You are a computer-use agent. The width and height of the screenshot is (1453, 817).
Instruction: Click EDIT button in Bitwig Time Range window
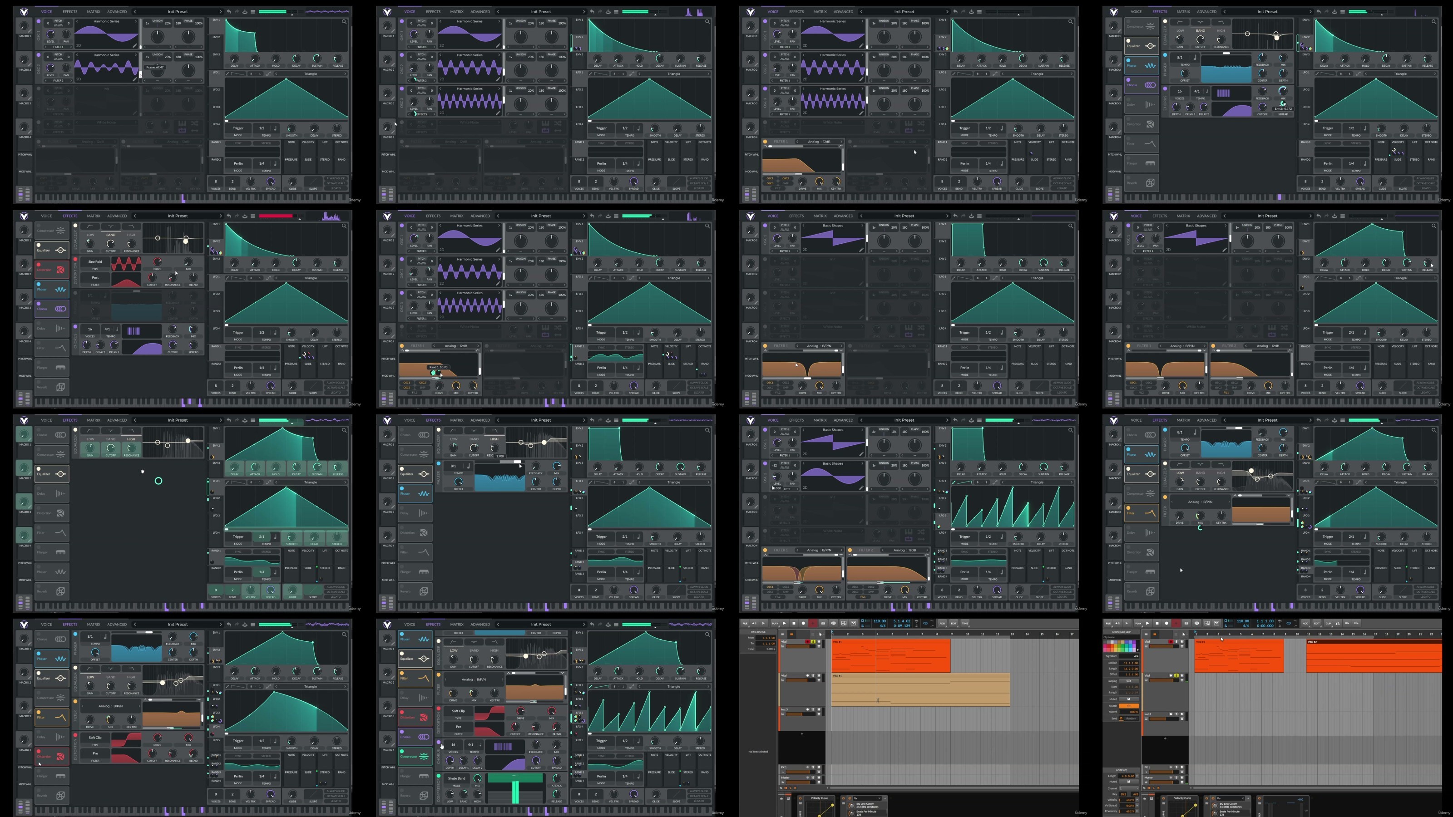click(x=954, y=624)
